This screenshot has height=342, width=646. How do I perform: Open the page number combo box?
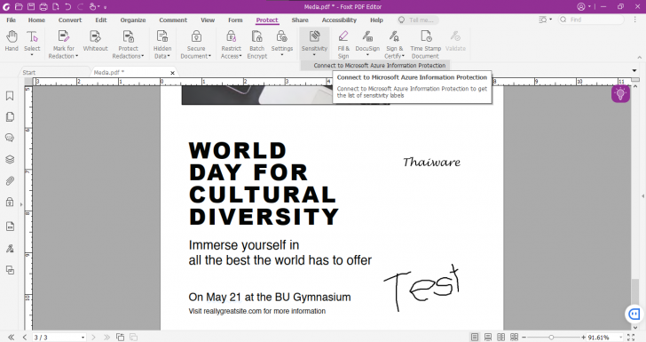pos(59,337)
